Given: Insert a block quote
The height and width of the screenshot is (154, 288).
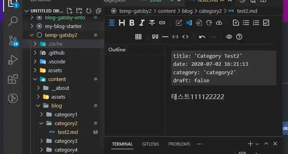Looking at the screenshot, I should pos(155,37).
